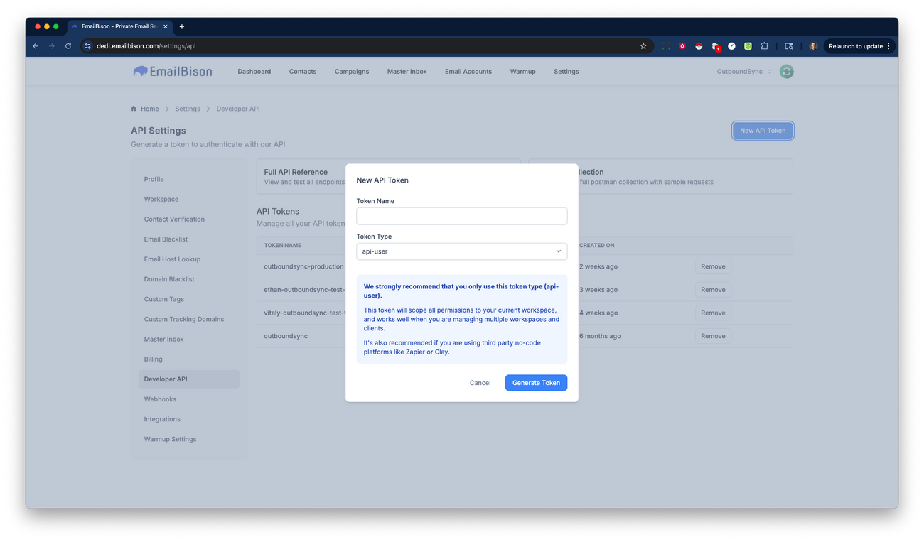Open the Chrome three-dot menu
The image size is (924, 542).
pos(888,45)
